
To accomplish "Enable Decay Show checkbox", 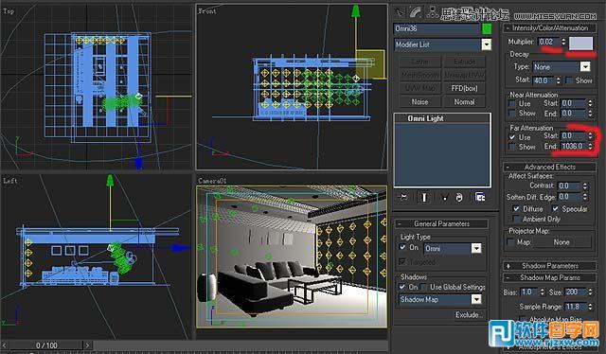I will pos(568,80).
